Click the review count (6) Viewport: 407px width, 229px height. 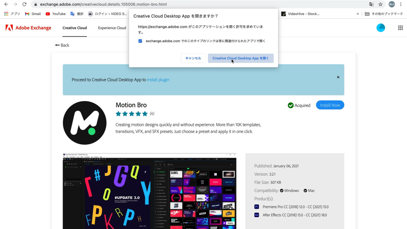(x=152, y=114)
